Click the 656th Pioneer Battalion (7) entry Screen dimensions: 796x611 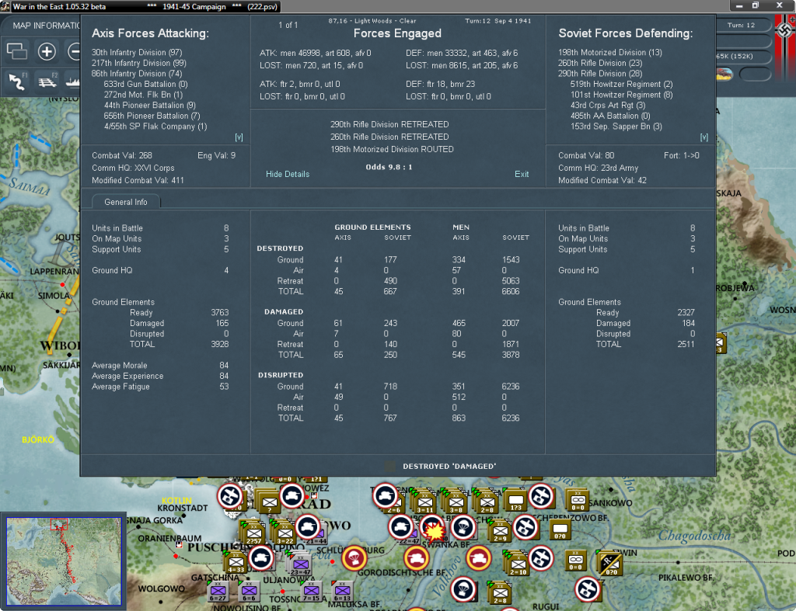pyautogui.click(x=152, y=116)
